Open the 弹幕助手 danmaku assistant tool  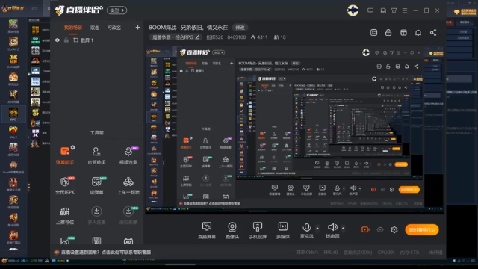click(65, 155)
